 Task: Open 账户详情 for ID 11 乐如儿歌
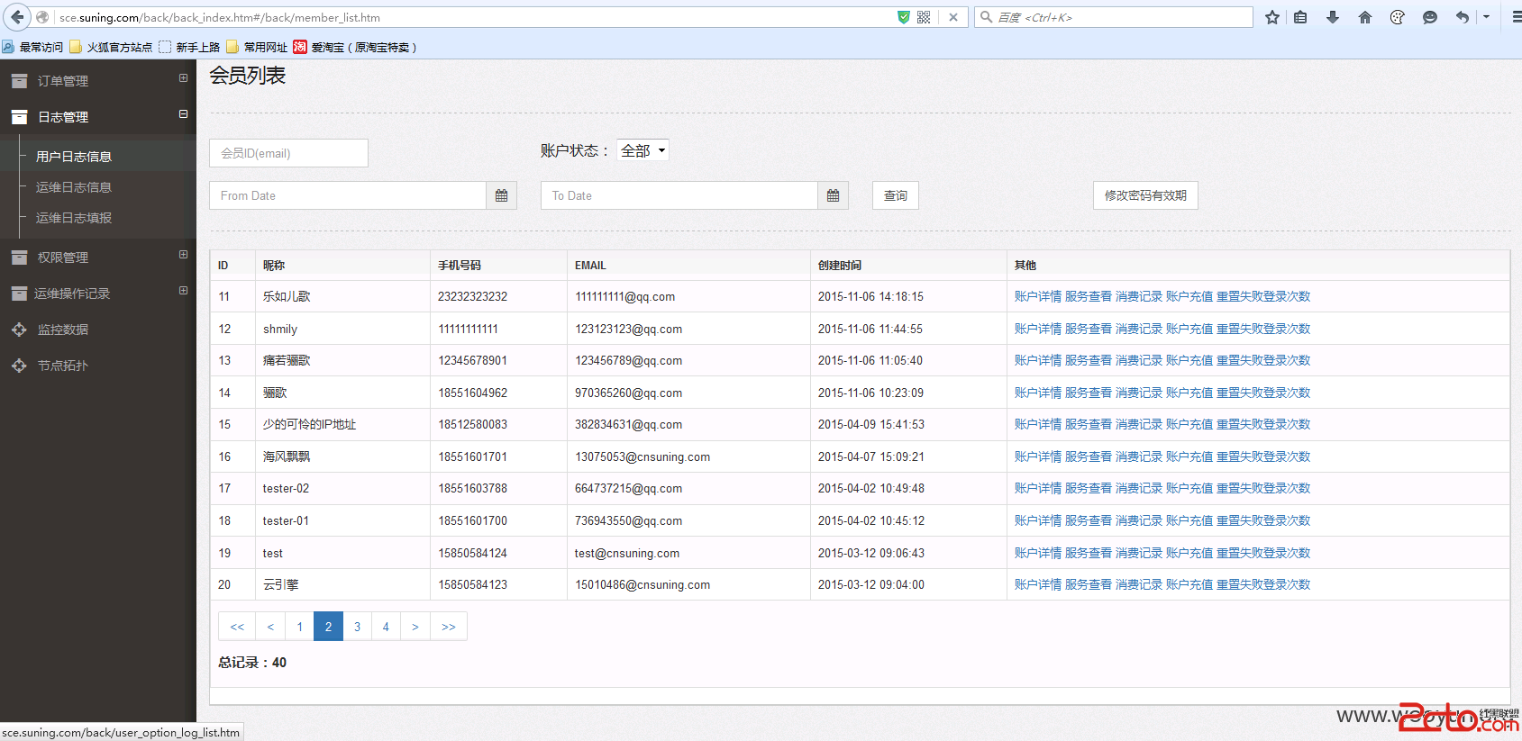click(x=1038, y=296)
